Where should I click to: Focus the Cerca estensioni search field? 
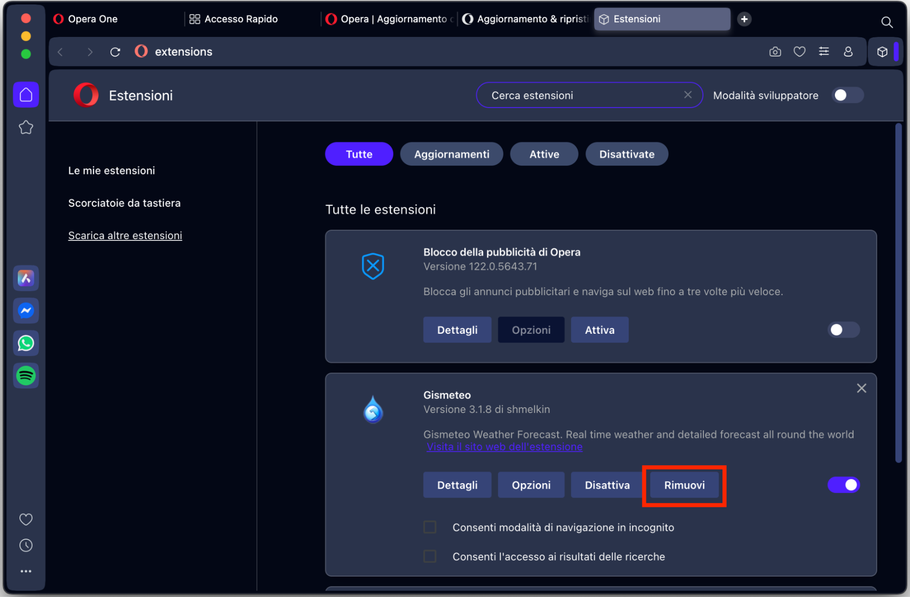(589, 95)
